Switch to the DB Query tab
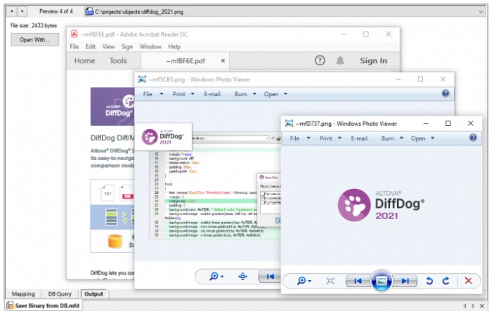Viewport: 494px width, 316px height. click(x=60, y=294)
